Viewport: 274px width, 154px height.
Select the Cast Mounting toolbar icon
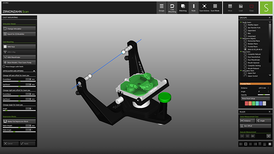click(x=172, y=7)
